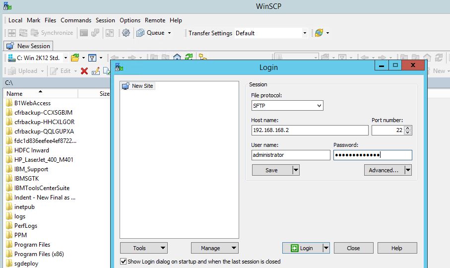Click the globe synchronize browsing icon
This screenshot has height=268, width=450.
[319, 33]
